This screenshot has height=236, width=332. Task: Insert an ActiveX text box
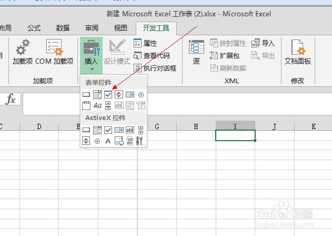tap(130, 130)
